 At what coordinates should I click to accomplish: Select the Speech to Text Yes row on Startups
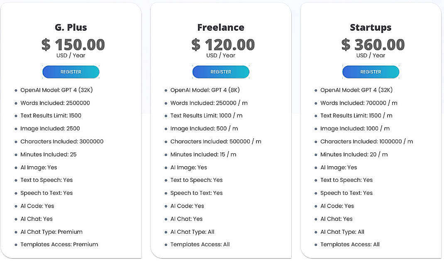click(346, 193)
